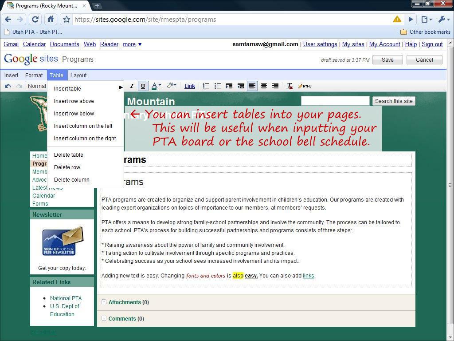Reload the page with refresh icon
The width and height of the screenshot is (454, 341).
click(x=35, y=20)
